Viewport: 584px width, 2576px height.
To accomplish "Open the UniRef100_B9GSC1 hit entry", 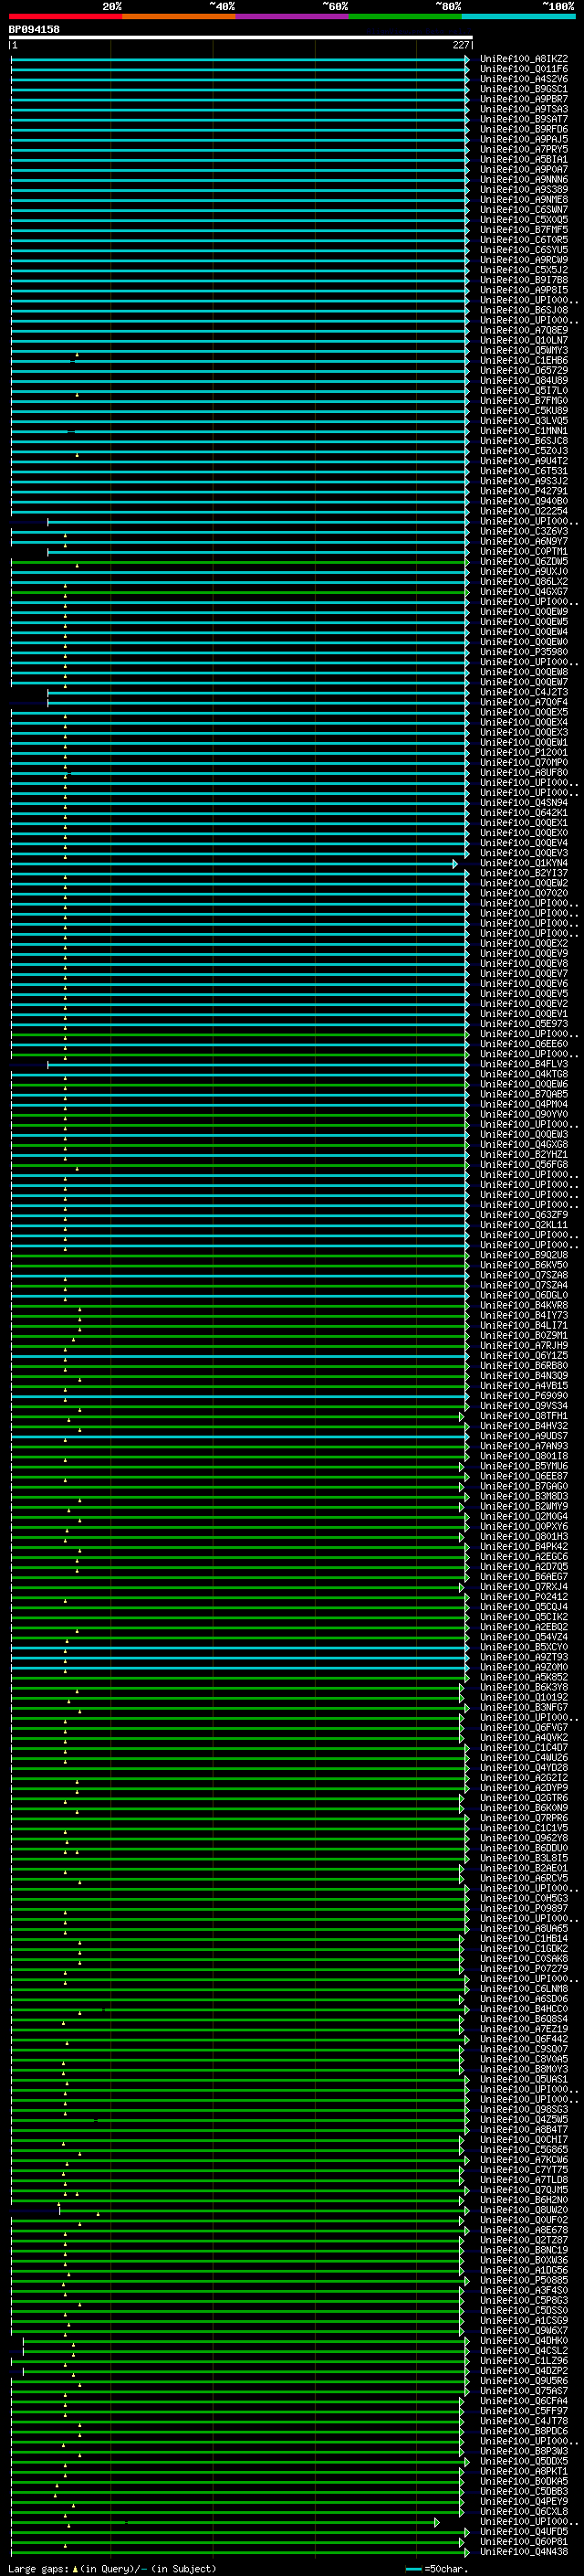I will 523,89.
